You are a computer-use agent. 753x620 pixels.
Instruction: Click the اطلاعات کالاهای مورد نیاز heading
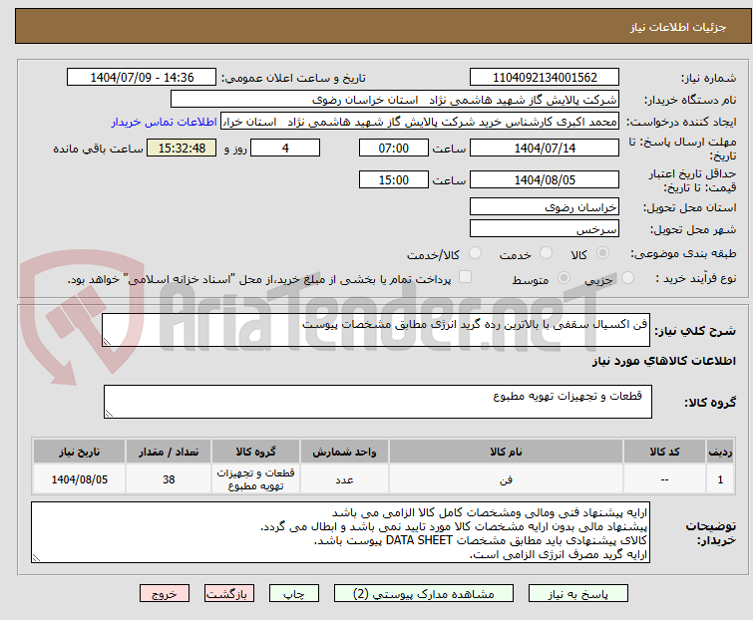tap(663, 361)
